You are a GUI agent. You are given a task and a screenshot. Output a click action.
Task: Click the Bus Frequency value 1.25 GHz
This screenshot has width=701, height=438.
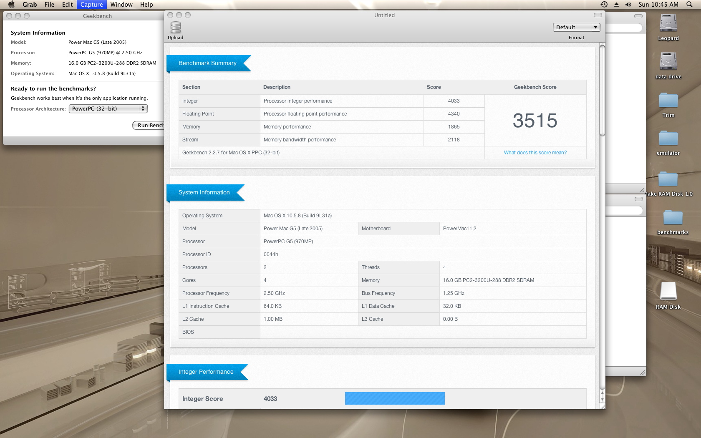coord(454,293)
